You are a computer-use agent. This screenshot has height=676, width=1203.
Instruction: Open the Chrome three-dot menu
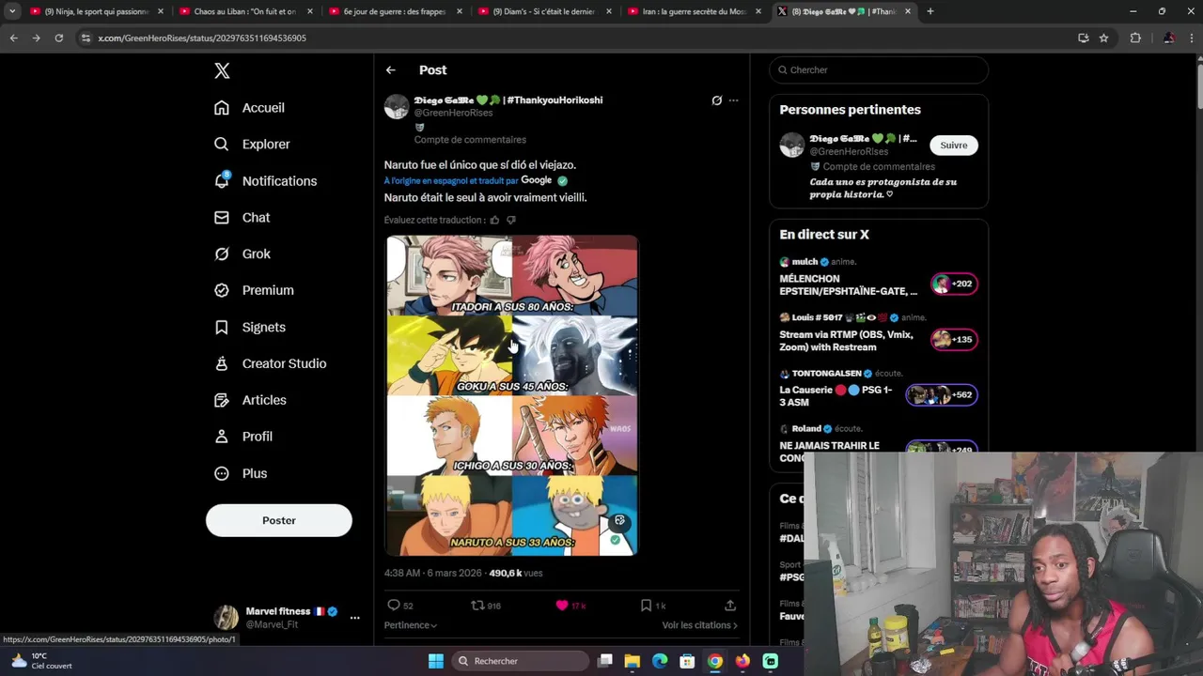click(1190, 38)
